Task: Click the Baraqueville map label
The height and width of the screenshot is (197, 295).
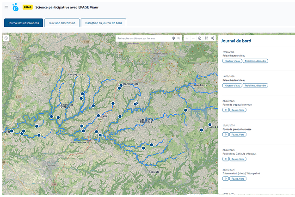Action: [131, 84]
